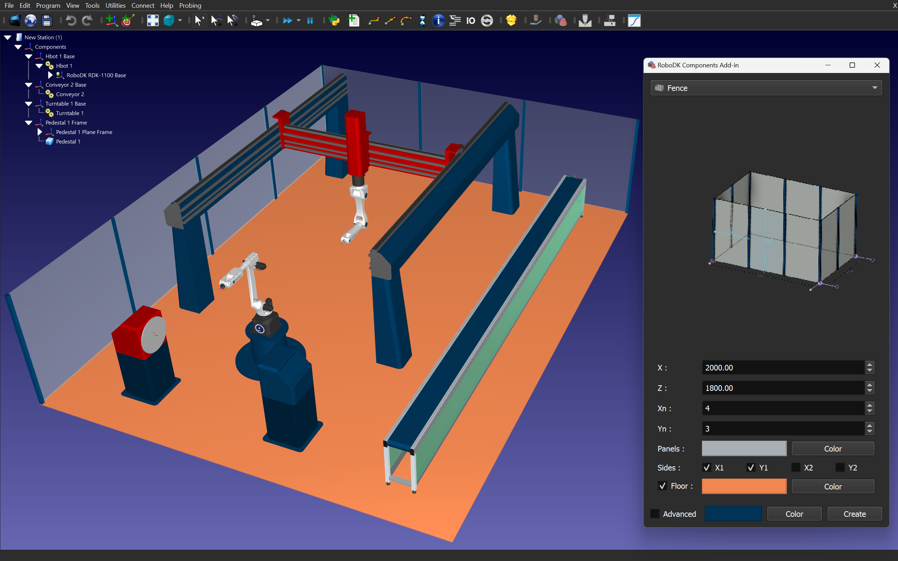Open the Fence component dropdown
This screenshot has width=898, height=561.
tap(766, 88)
